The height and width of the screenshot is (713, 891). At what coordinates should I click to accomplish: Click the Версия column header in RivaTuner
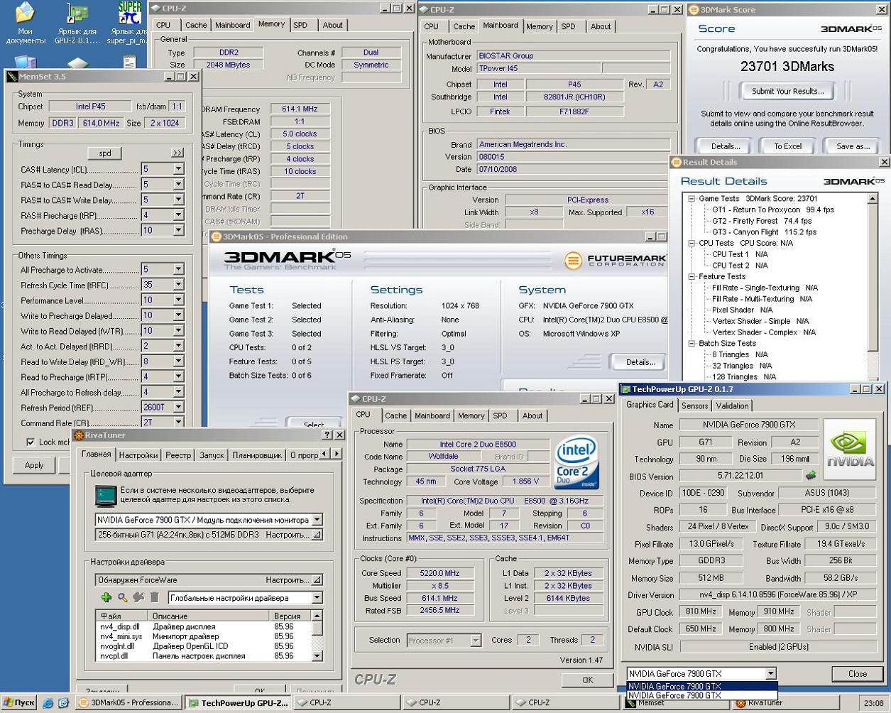click(290, 616)
